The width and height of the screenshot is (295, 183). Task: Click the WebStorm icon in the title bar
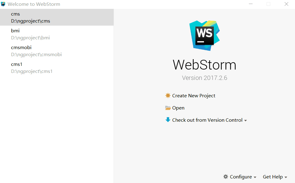click(x=3, y=4)
